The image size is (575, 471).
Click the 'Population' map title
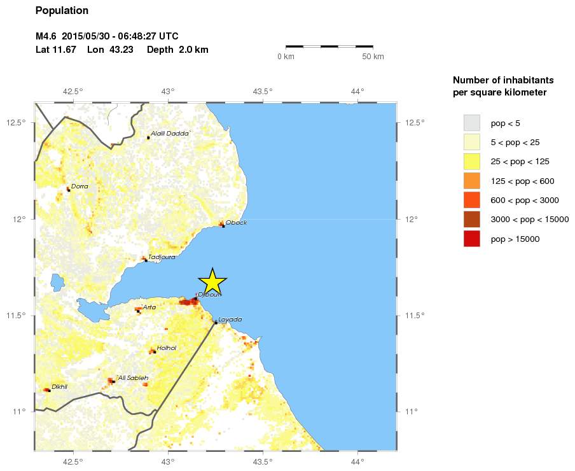click(x=62, y=11)
